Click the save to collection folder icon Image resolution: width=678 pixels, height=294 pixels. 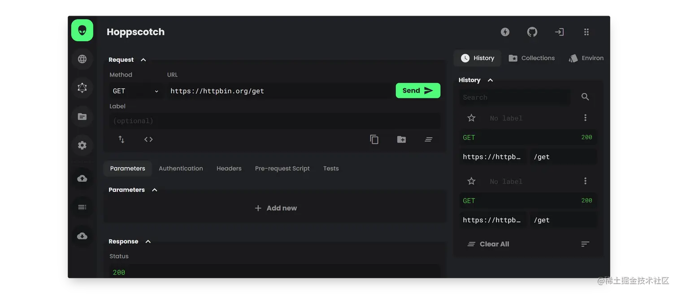(x=401, y=139)
